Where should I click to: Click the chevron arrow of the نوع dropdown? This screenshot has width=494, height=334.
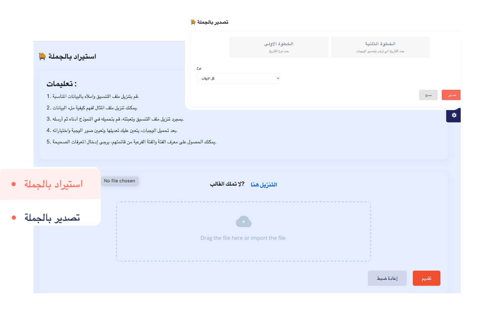coord(278,78)
